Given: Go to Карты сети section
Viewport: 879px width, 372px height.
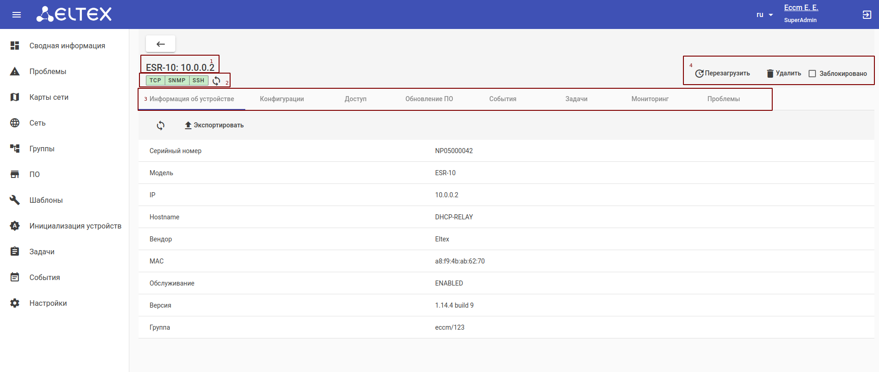Looking at the screenshot, I should click(49, 97).
